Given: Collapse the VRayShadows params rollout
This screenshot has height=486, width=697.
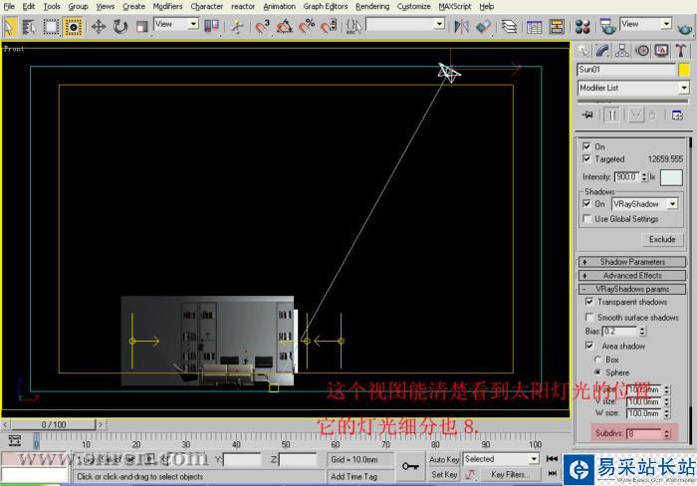Looking at the screenshot, I should tap(632, 289).
